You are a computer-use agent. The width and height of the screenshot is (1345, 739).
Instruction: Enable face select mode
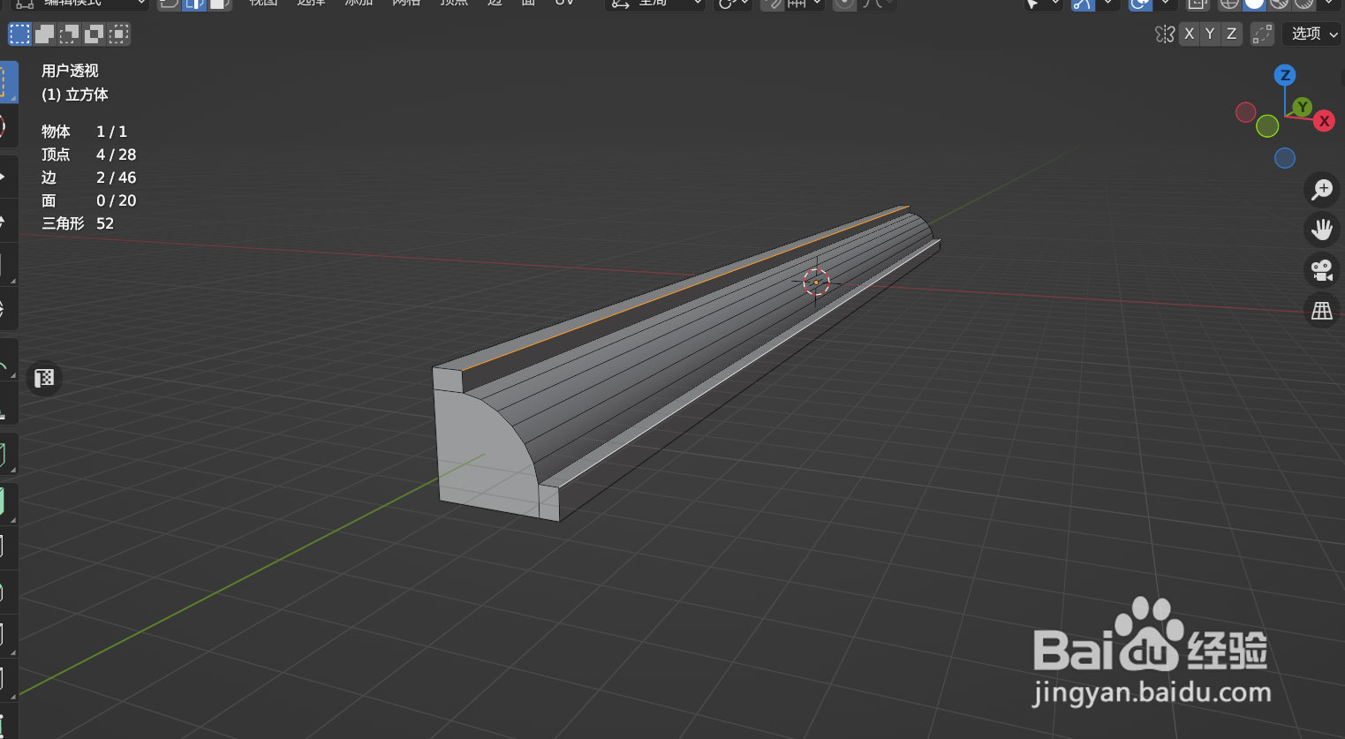click(219, 4)
